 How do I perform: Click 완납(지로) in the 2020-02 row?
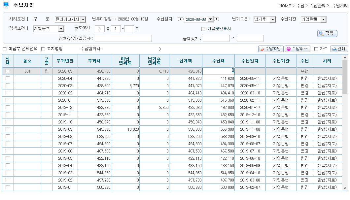coord(327,93)
